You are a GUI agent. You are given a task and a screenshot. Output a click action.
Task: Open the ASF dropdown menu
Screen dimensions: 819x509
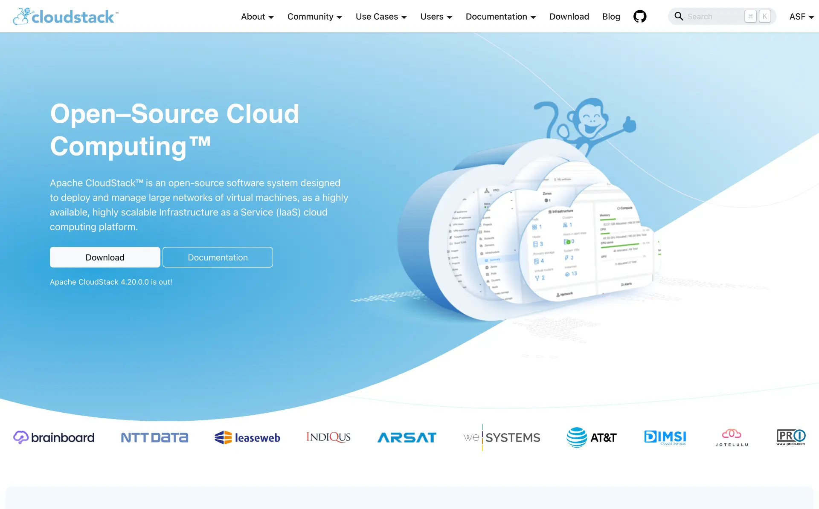[x=801, y=16]
